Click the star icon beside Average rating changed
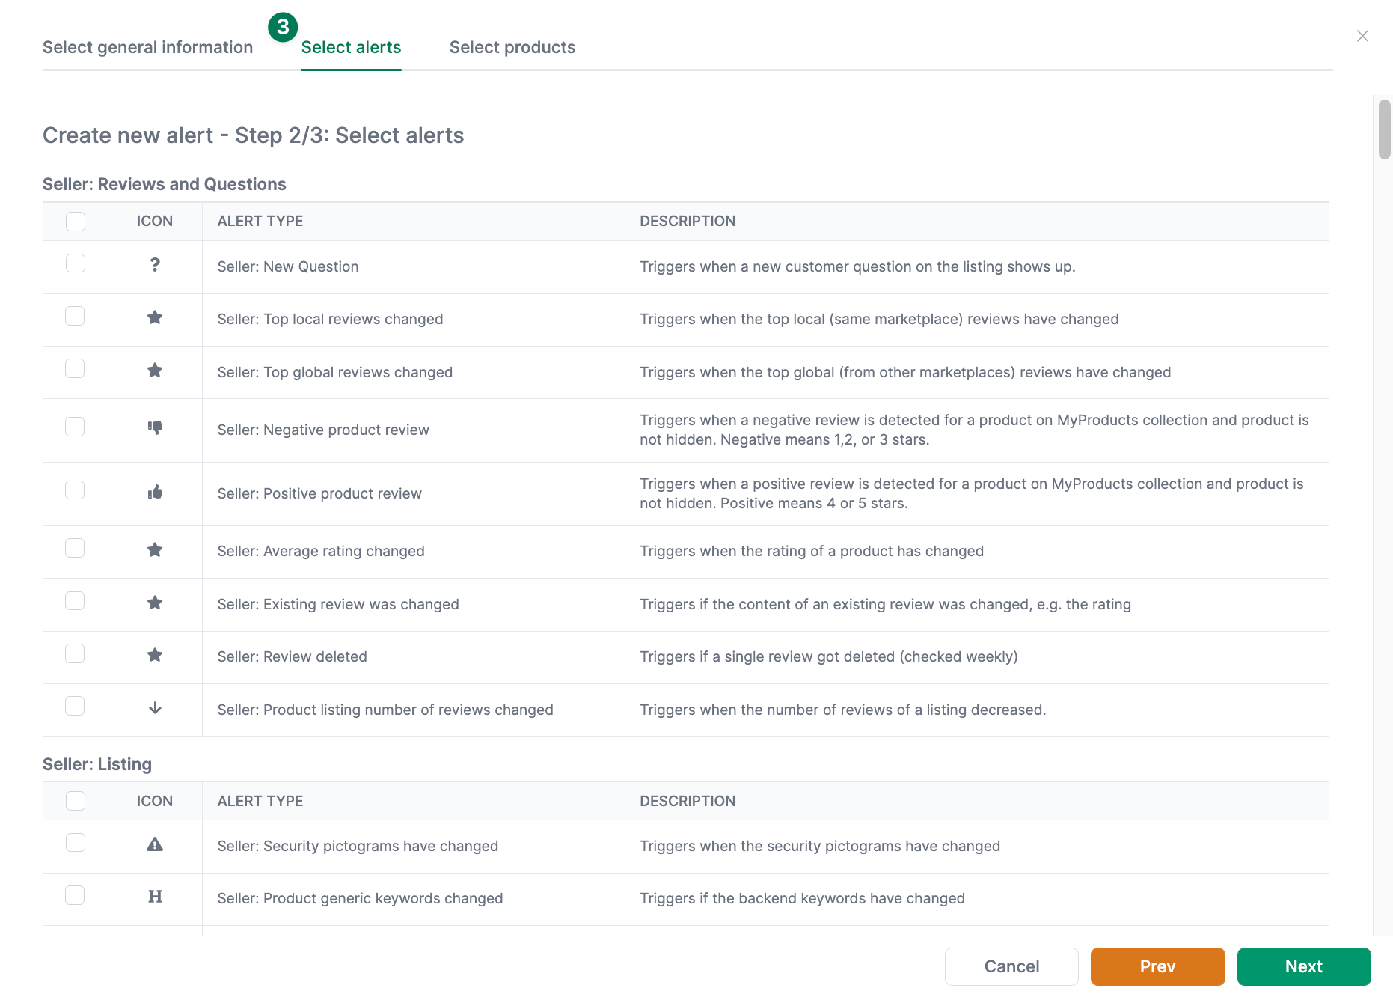 point(155,549)
